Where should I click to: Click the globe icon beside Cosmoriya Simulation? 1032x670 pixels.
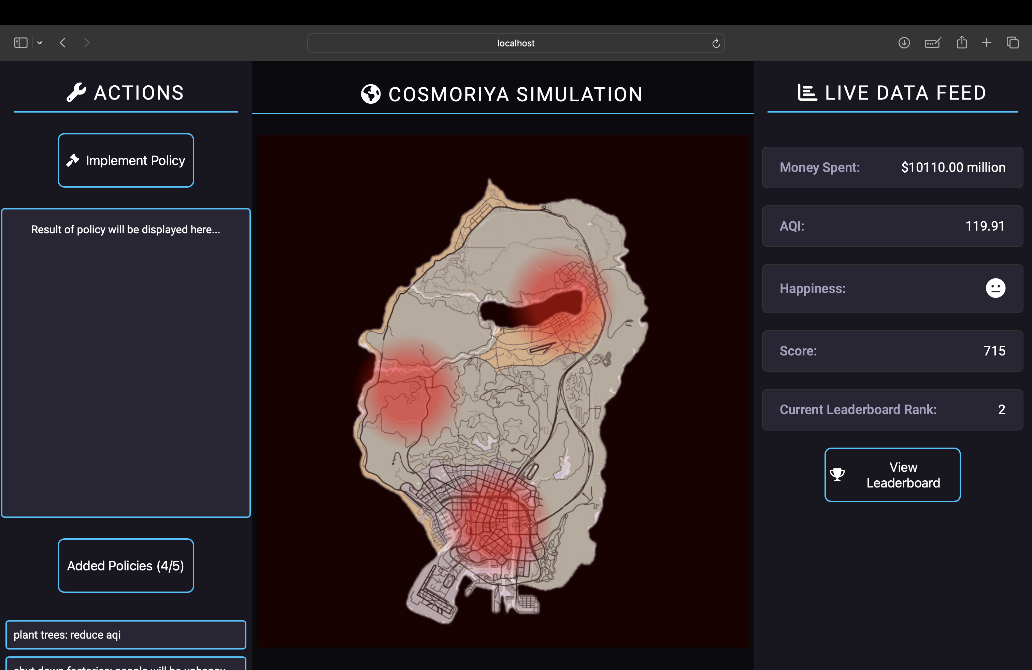coord(371,94)
